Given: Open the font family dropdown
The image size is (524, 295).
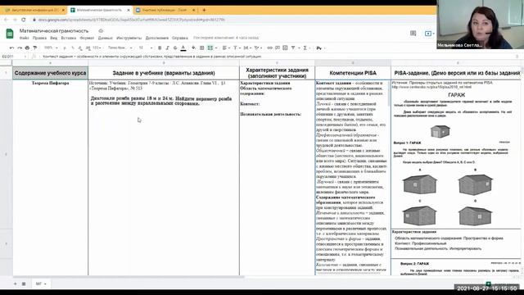Looking at the screenshot, I should tap(120, 48).
